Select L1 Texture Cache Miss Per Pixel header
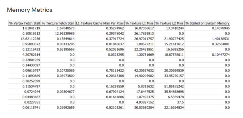243x118 pixels. pos(100,23)
